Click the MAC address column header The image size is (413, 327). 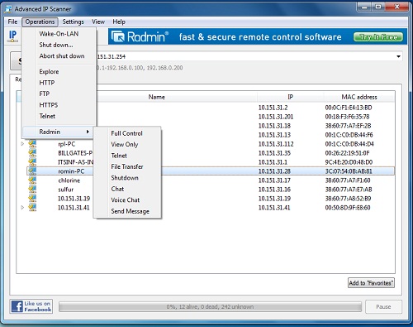click(359, 97)
